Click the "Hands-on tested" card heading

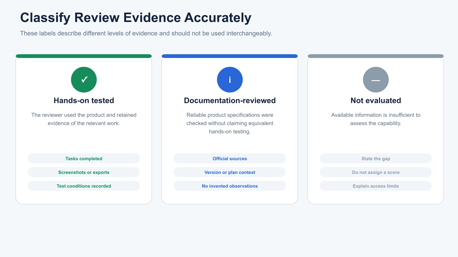[84, 101]
